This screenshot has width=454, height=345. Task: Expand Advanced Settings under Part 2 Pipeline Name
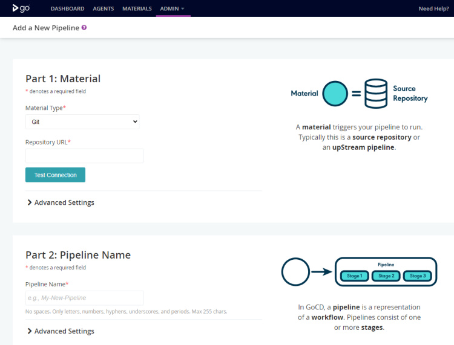pos(61,331)
